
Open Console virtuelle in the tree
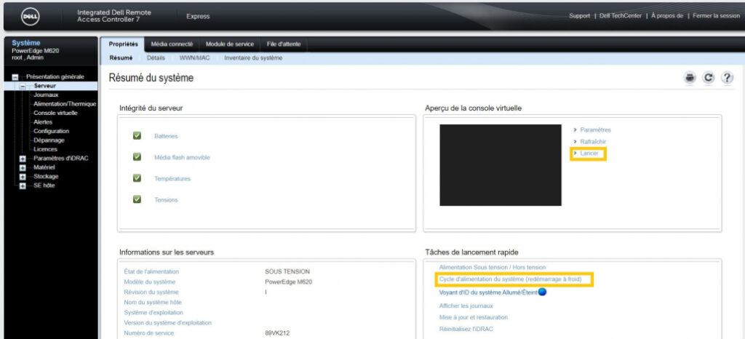pos(55,113)
